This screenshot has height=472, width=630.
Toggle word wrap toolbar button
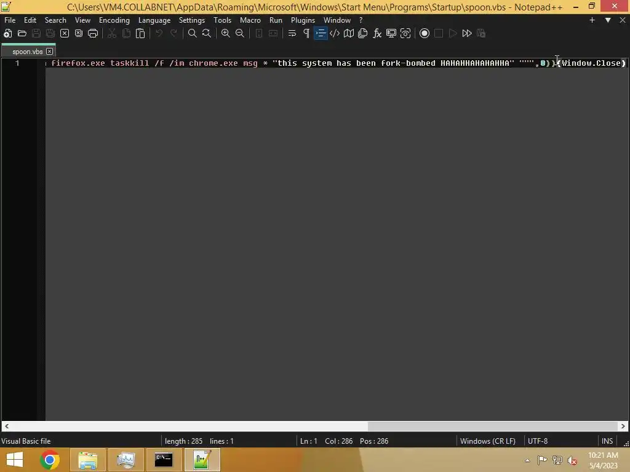(292, 33)
